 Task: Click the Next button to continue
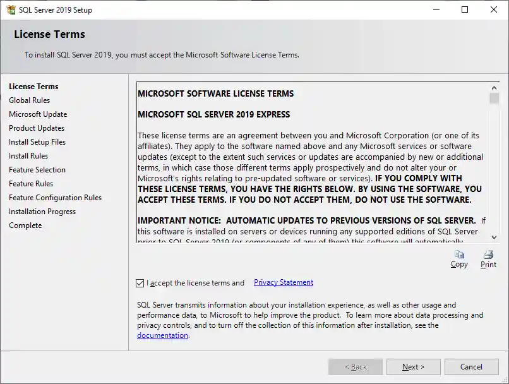413,366
